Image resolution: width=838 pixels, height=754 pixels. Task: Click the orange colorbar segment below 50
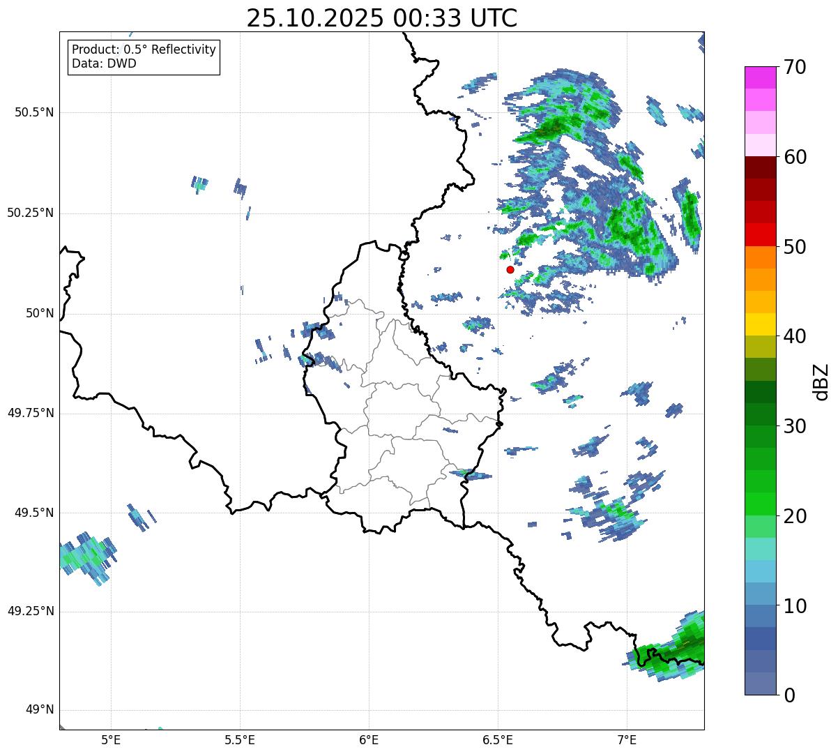pyautogui.click(x=760, y=257)
